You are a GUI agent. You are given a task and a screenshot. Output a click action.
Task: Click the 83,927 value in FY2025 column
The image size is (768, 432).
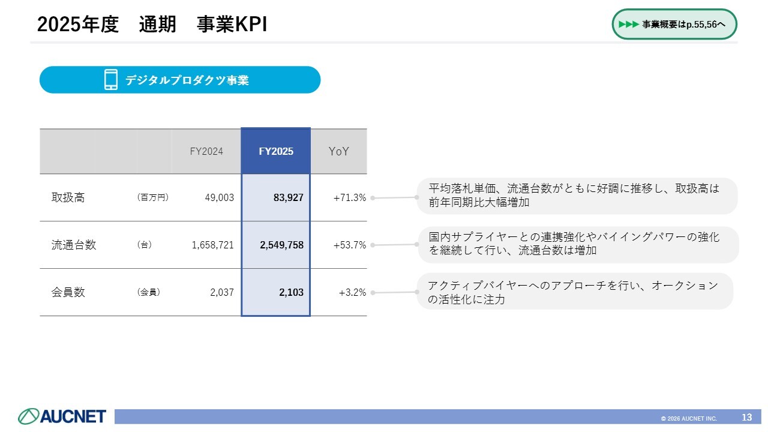pos(288,197)
